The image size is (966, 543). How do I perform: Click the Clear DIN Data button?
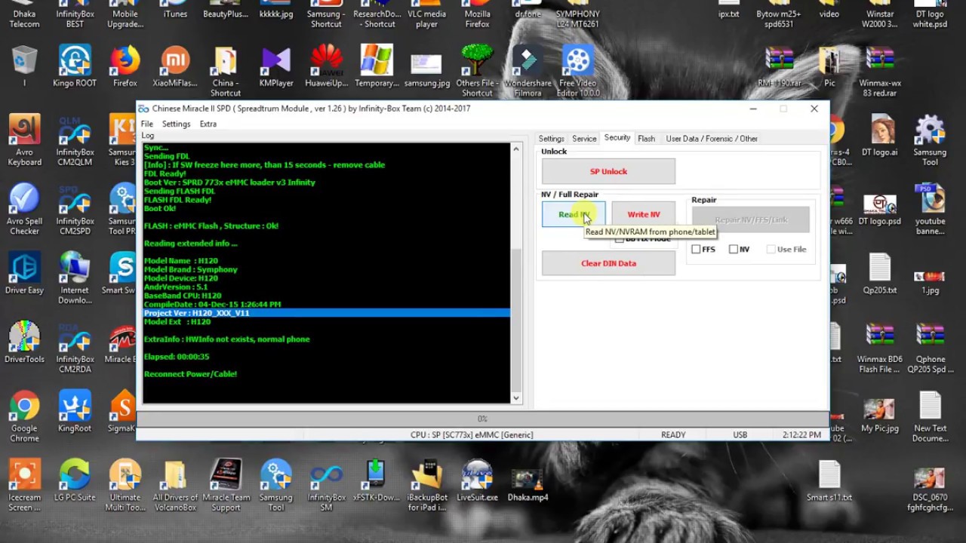tap(608, 263)
